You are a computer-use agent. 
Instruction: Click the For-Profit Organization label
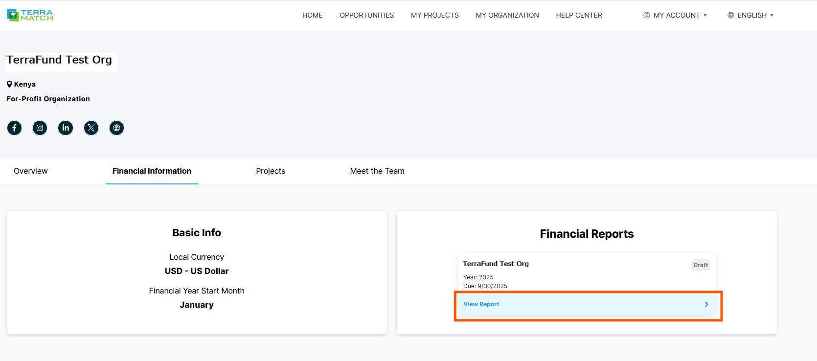pyautogui.click(x=48, y=99)
